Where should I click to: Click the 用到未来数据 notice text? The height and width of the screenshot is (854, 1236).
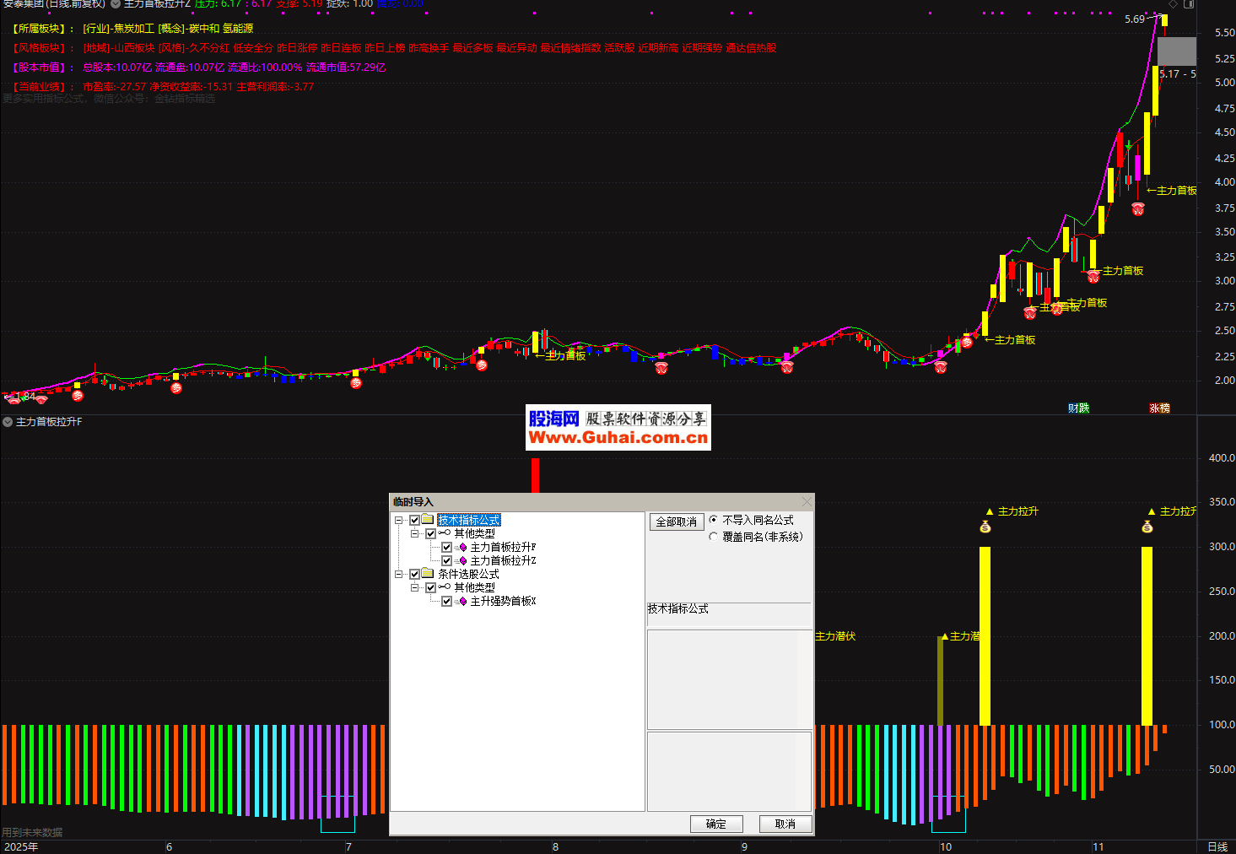pyautogui.click(x=32, y=833)
